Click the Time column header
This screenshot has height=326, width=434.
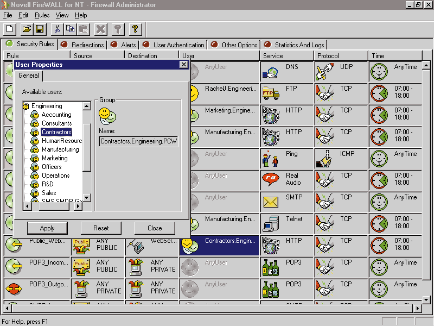[395, 56]
